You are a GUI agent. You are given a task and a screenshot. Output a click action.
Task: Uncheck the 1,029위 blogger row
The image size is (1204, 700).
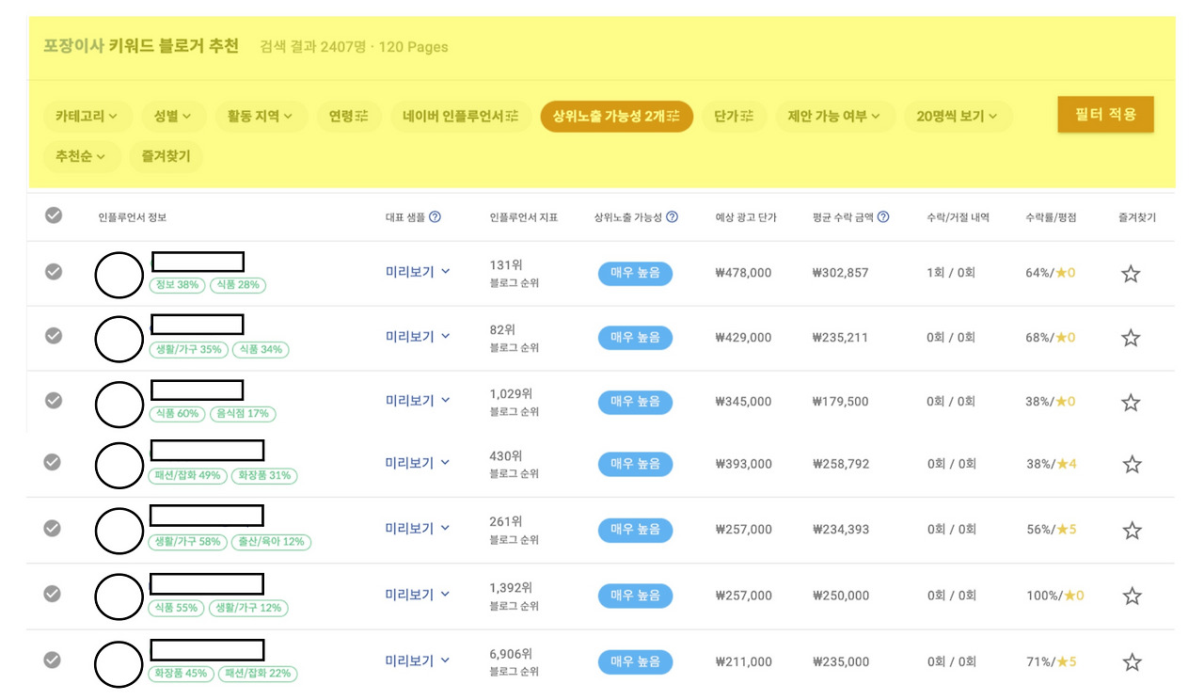[54, 400]
